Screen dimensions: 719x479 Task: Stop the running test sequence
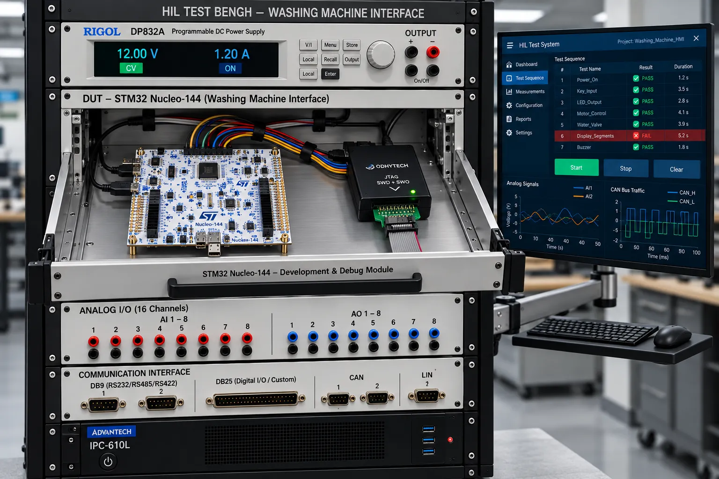(626, 168)
